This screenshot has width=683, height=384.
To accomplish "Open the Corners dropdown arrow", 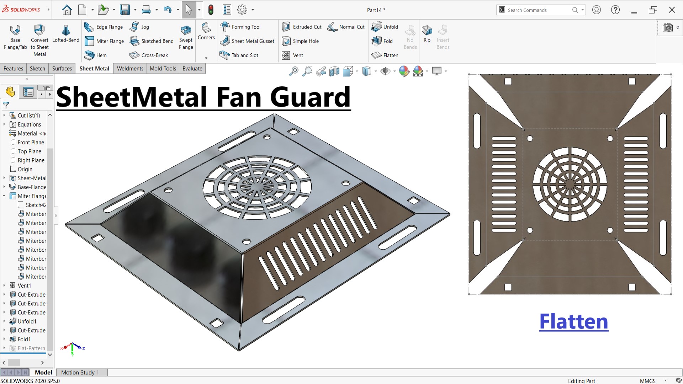I will [206, 58].
